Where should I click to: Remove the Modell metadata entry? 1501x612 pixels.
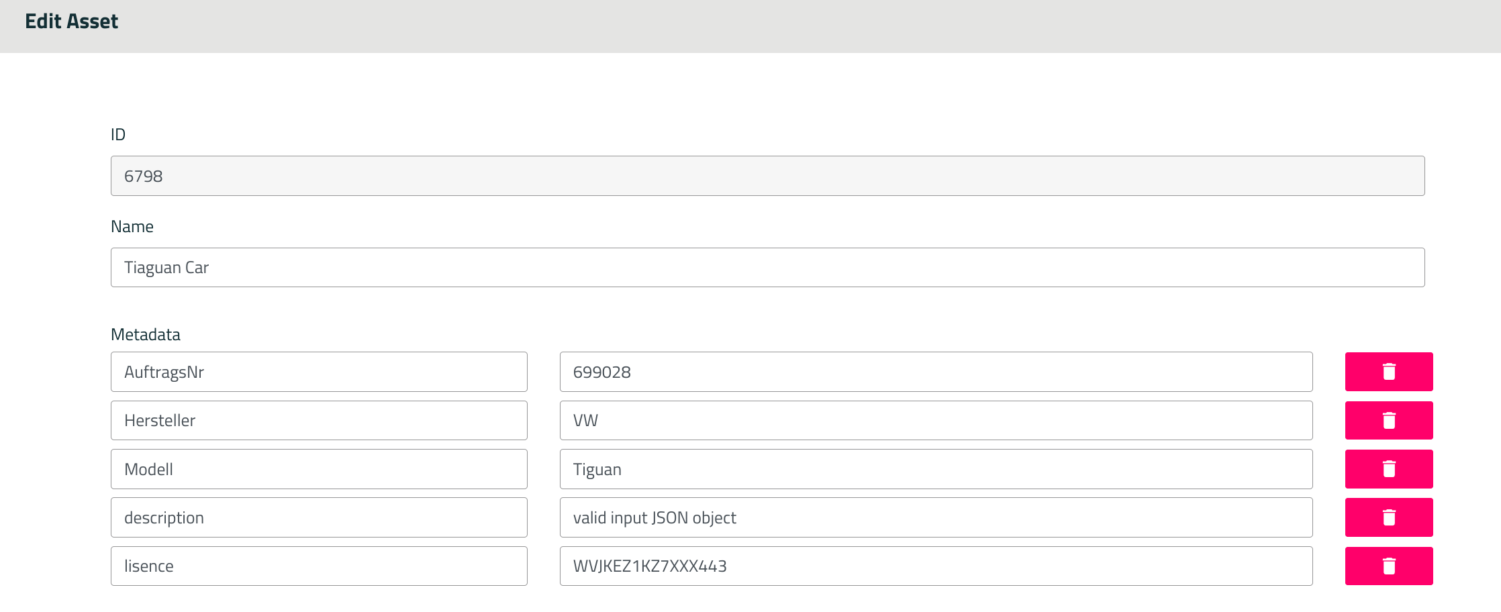click(x=1388, y=469)
